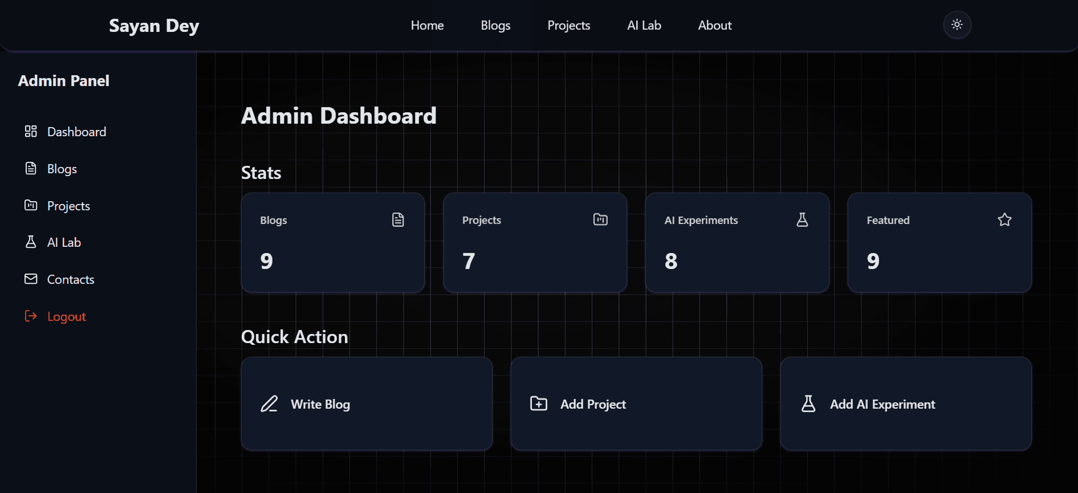The height and width of the screenshot is (493, 1078).
Task: Open the Blogs stats card showing 9
Action: tap(333, 243)
